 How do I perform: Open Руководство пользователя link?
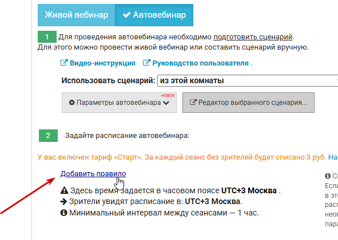(x=201, y=63)
